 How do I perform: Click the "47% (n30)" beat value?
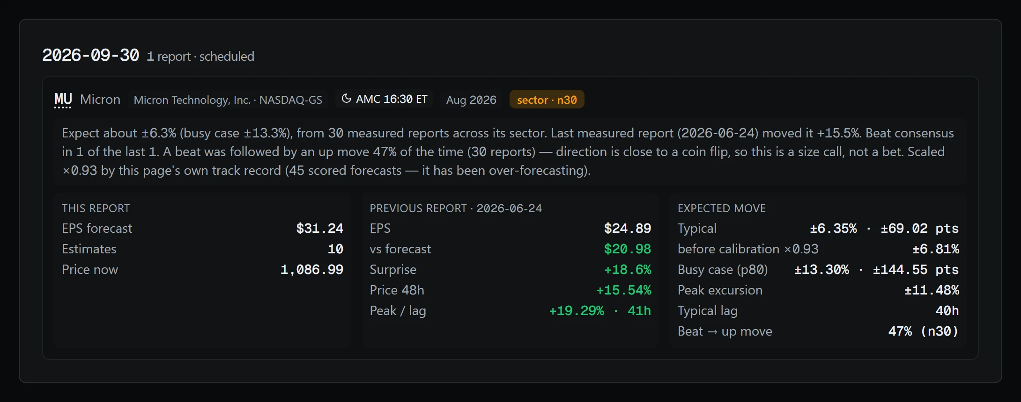click(x=924, y=331)
